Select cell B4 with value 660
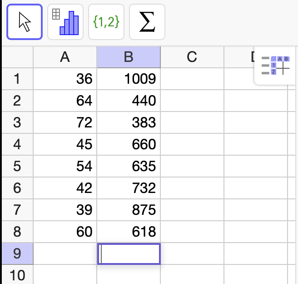The image size is (298, 284). [129, 145]
